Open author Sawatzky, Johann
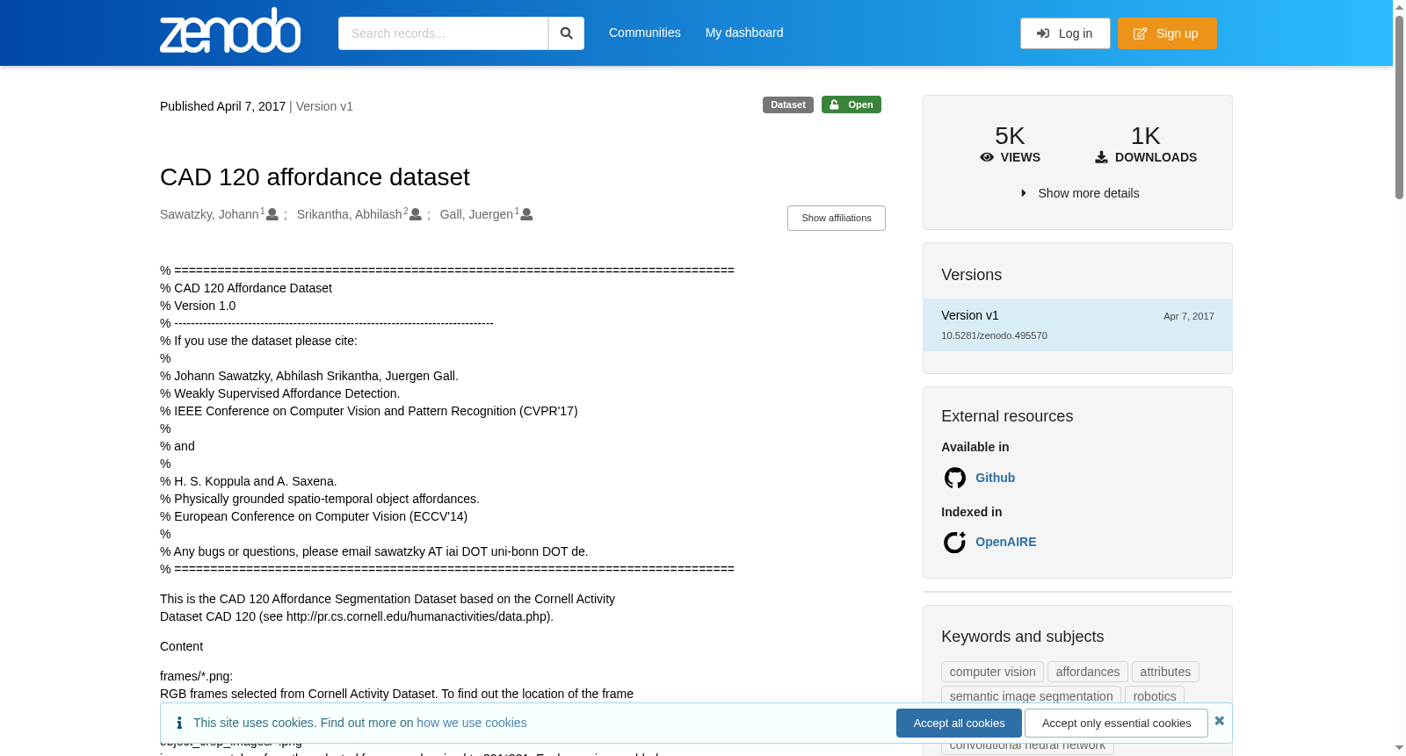Screen dimensions: 1406x756 pos(209,214)
